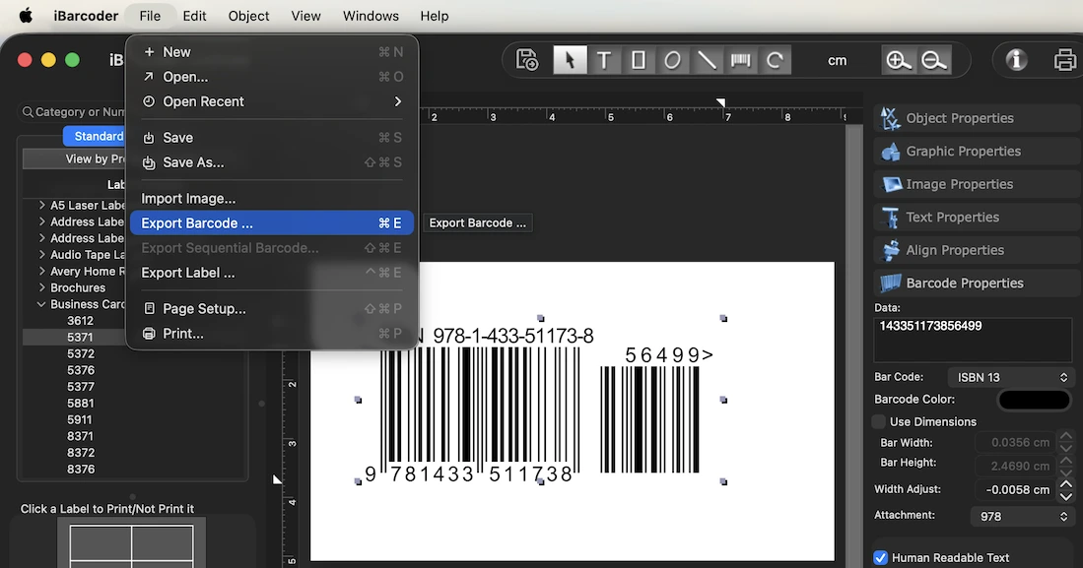The image size is (1083, 568).
Task: Select the Standard tab
Action: click(x=95, y=136)
